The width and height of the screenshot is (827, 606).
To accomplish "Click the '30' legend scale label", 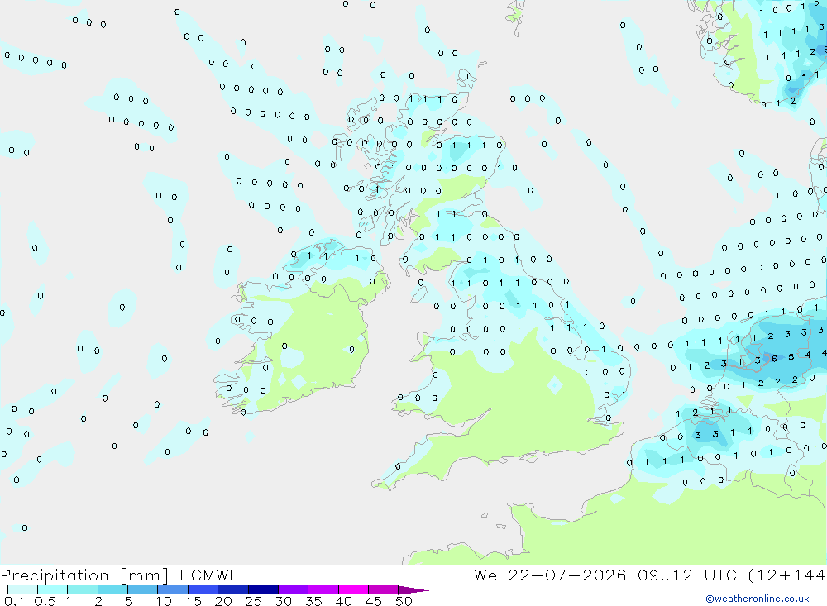I will [283, 601].
